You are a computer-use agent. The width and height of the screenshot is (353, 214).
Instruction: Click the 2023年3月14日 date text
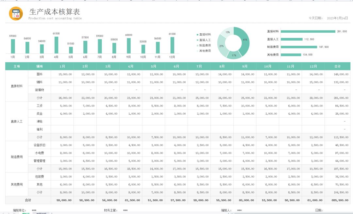pos(337,18)
